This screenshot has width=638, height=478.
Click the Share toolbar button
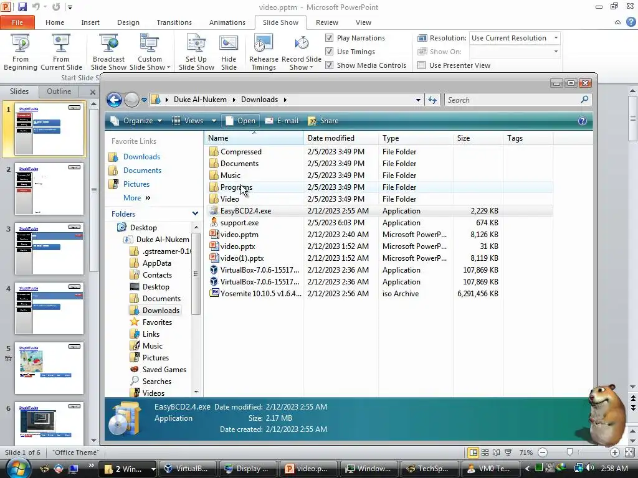pos(323,121)
